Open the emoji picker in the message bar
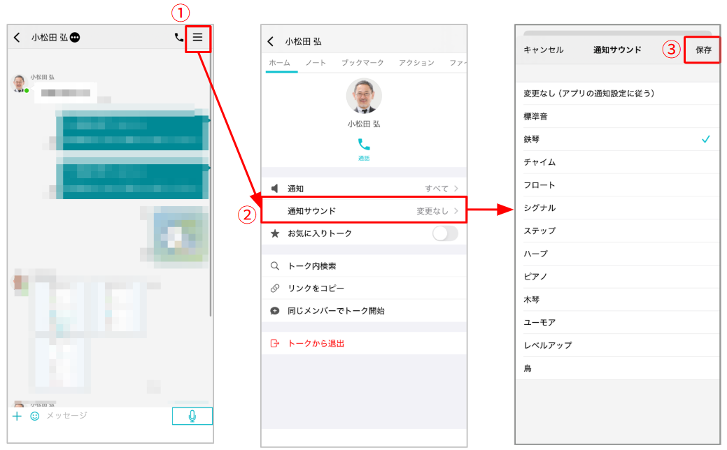Screen dimensions: 727x450 (x=35, y=416)
